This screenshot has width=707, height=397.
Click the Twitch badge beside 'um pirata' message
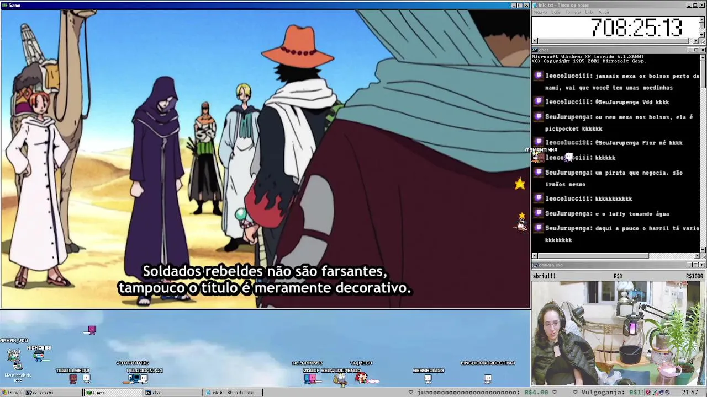pyautogui.click(x=539, y=172)
